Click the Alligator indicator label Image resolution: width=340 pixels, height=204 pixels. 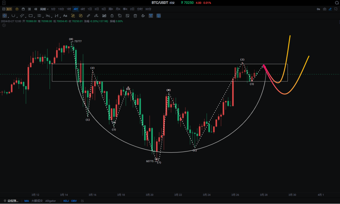[x=50, y=201]
